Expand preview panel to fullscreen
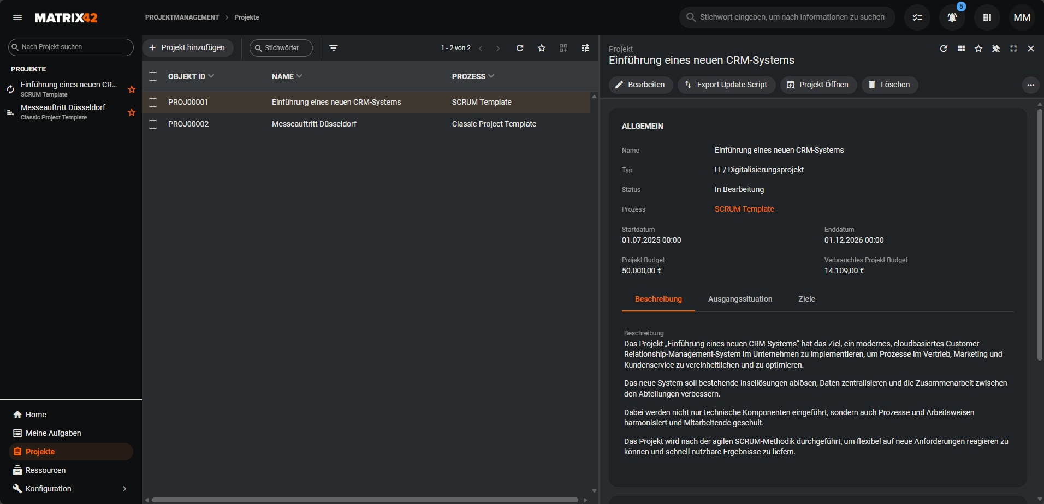Screen dimensions: 1044x504 [1013, 49]
